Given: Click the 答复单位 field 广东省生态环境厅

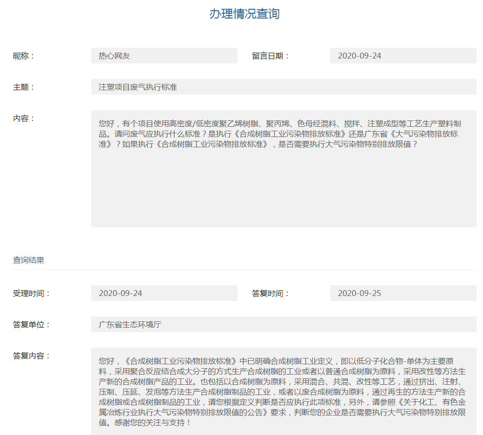Looking at the screenshot, I should pyautogui.click(x=283, y=324).
